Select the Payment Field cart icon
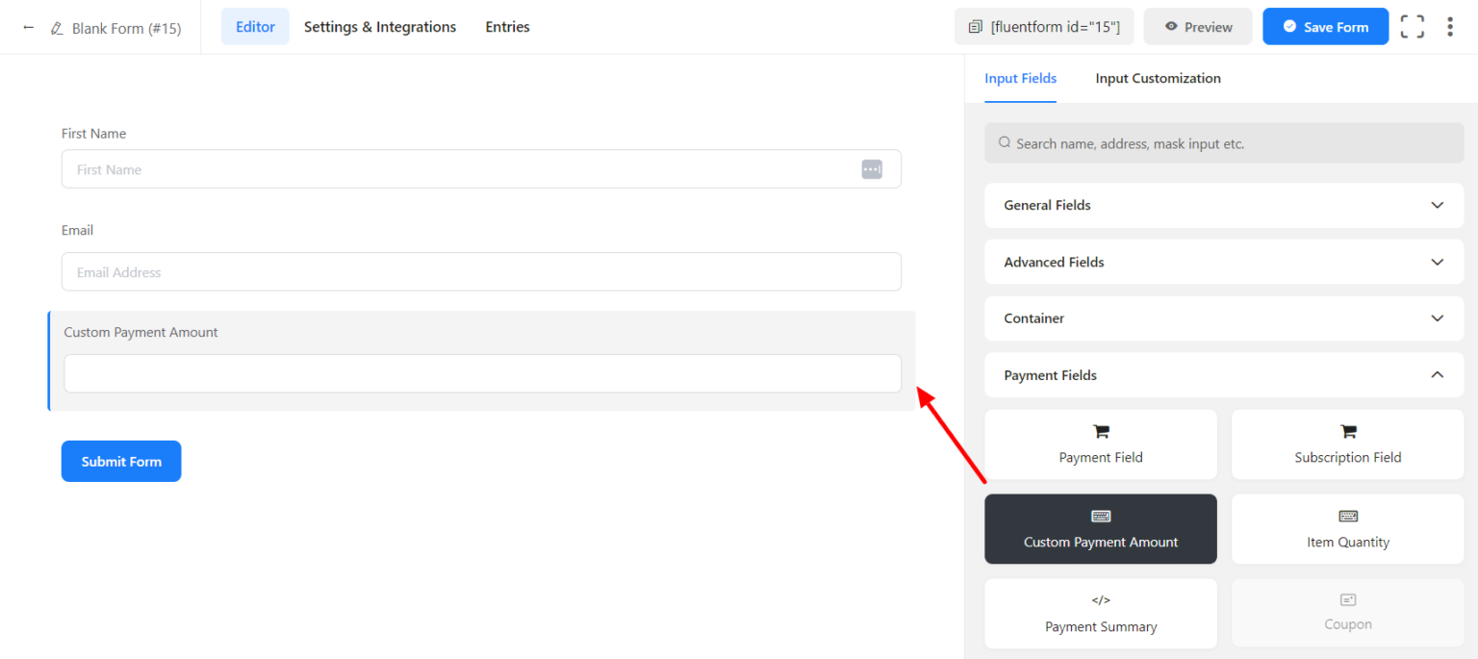1478x659 pixels. 1100,432
